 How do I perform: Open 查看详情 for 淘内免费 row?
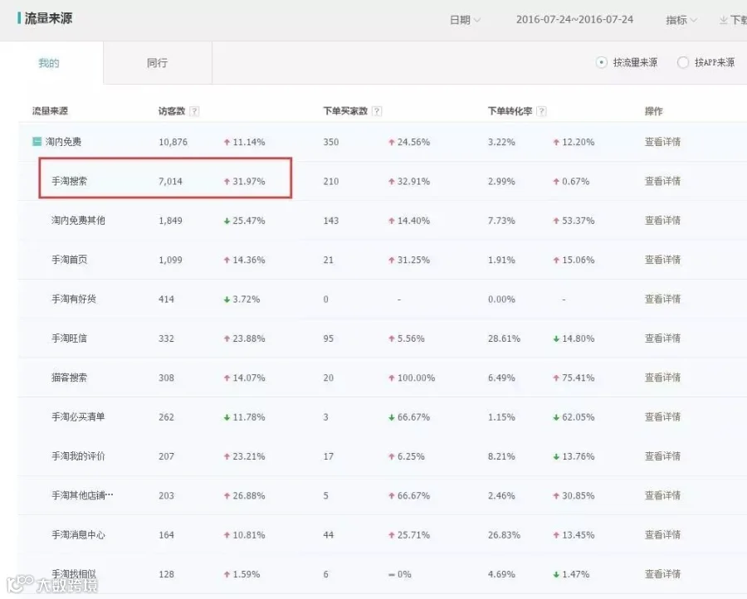(662, 141)
